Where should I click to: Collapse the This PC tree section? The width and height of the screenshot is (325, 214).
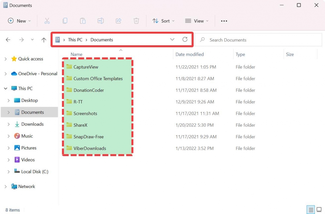click(5, 88)
